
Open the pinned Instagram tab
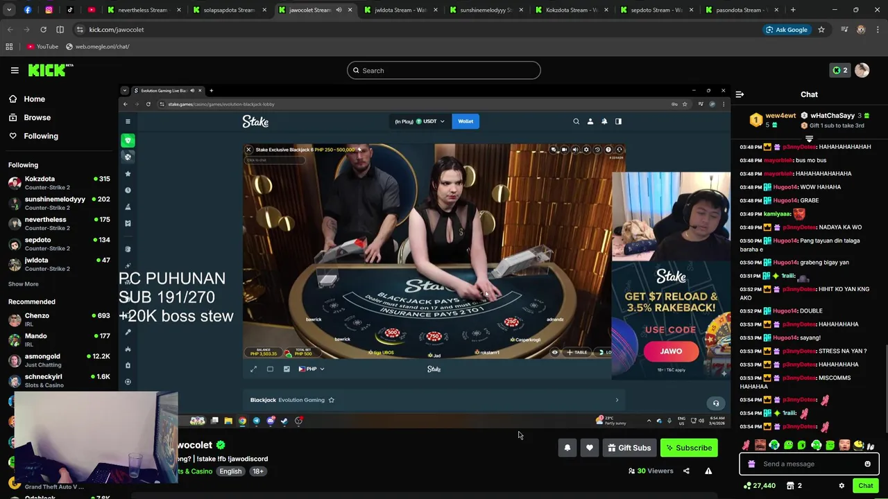[x=49, y=10]
